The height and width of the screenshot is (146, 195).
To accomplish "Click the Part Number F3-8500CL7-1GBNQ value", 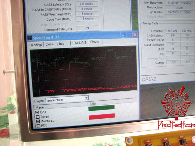I will pyautogui.click(x=179, y=12).
